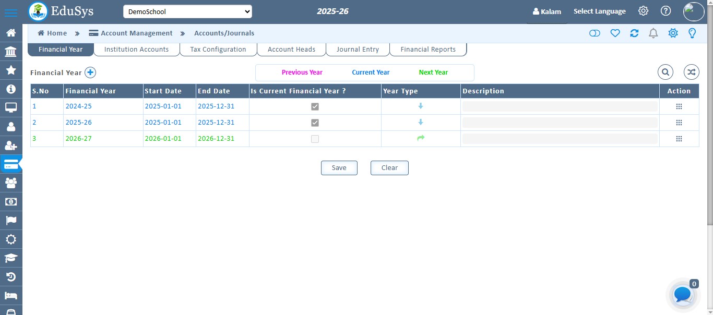Open the favorites heart icon
Viewport: 713px width, 315px height.
coord(615,33)
